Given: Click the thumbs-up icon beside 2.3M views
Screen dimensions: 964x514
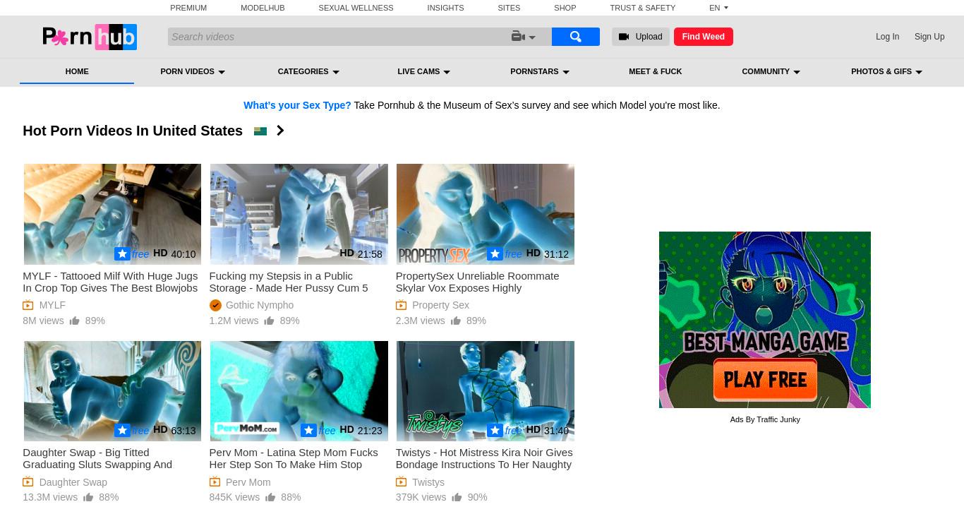Looking at the screenshot, I should [x=455, y=321].
